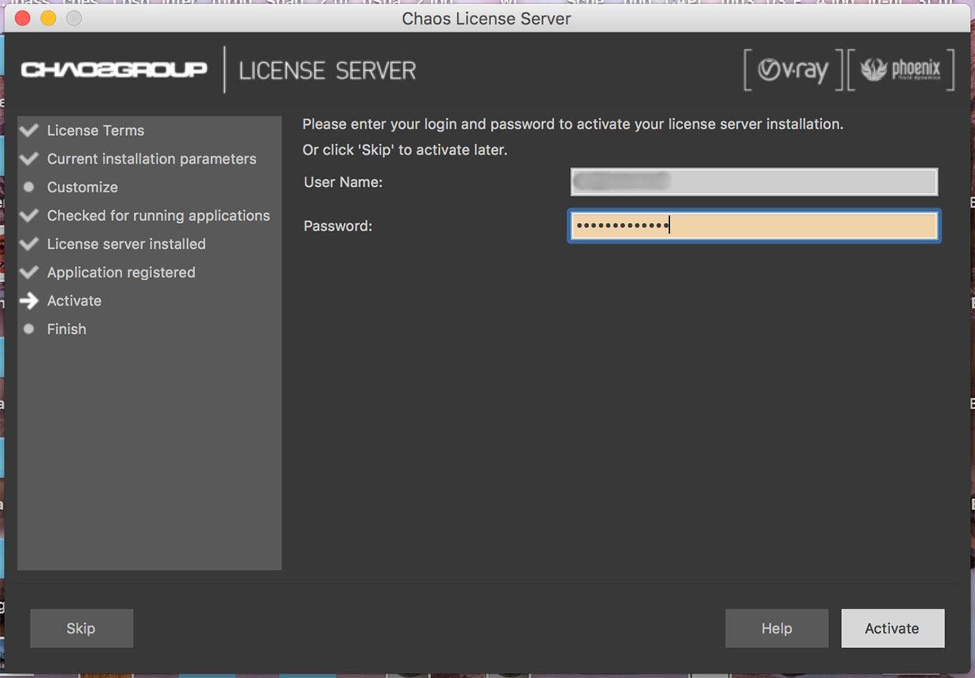The image size is (975, 678).
Task: Click the Password label
Action: pyautogui.click(x=338, y=226)
